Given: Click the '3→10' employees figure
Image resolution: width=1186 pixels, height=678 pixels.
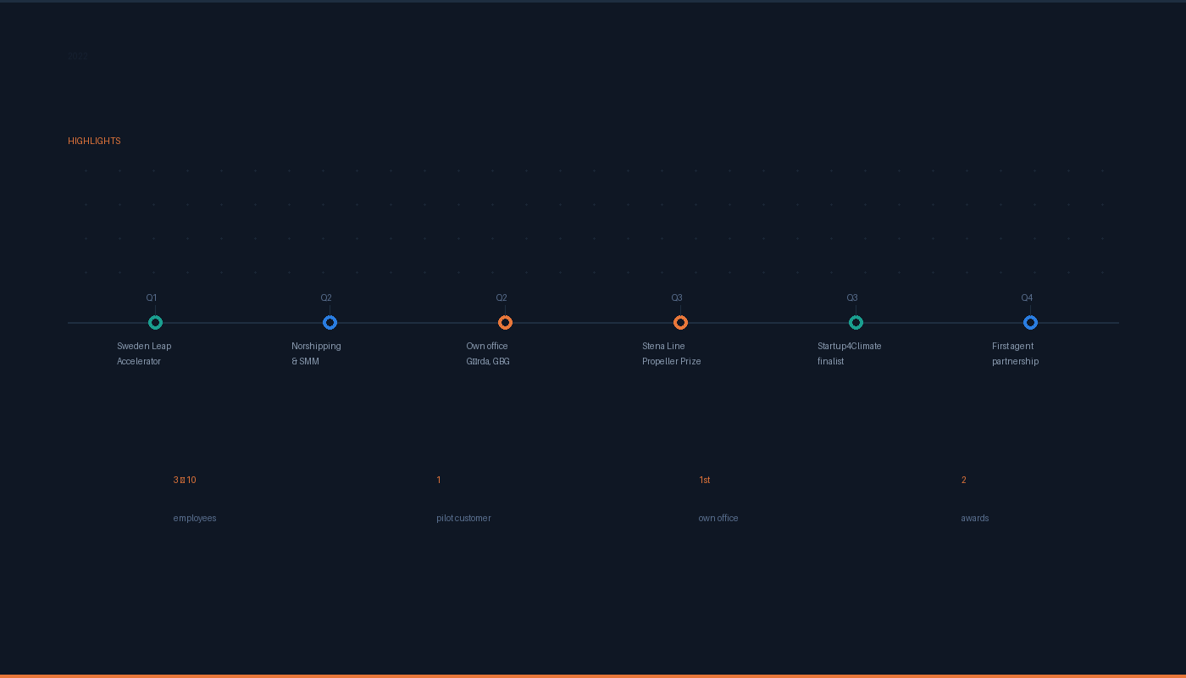Looking at the screenshot, I should click(185, 480).
